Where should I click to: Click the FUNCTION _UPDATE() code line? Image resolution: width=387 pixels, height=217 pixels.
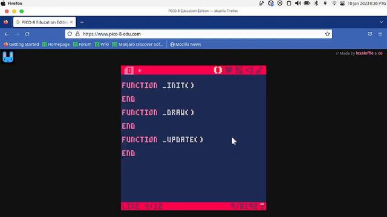(163, 139)
